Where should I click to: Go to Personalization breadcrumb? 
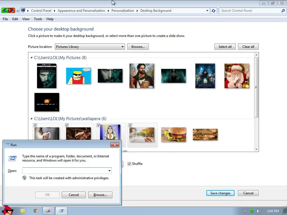pos(123,11)
